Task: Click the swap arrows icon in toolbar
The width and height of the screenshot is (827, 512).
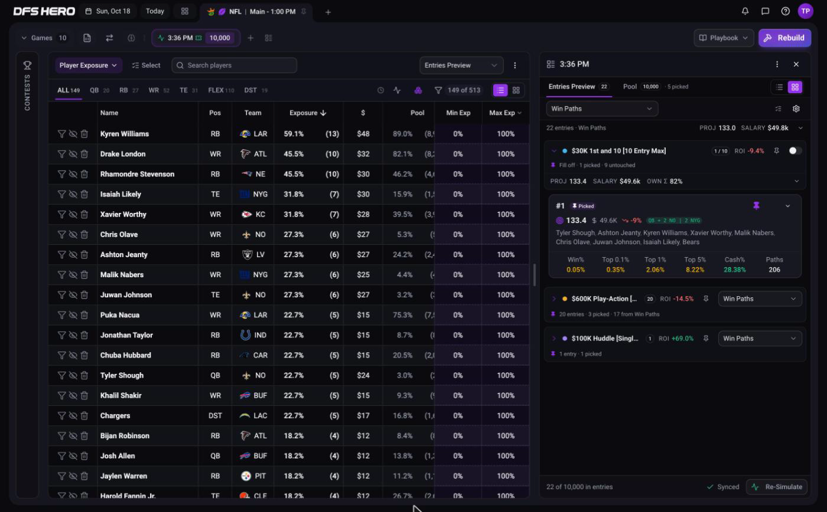Action: [109, 38]
